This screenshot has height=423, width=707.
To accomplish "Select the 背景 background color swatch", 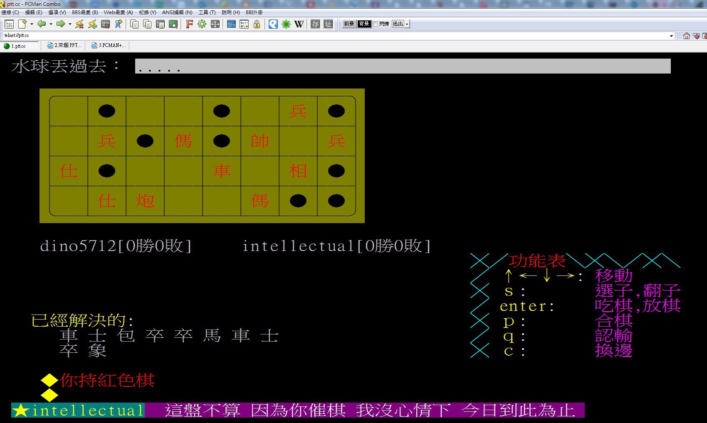I will tap(364, 24).
